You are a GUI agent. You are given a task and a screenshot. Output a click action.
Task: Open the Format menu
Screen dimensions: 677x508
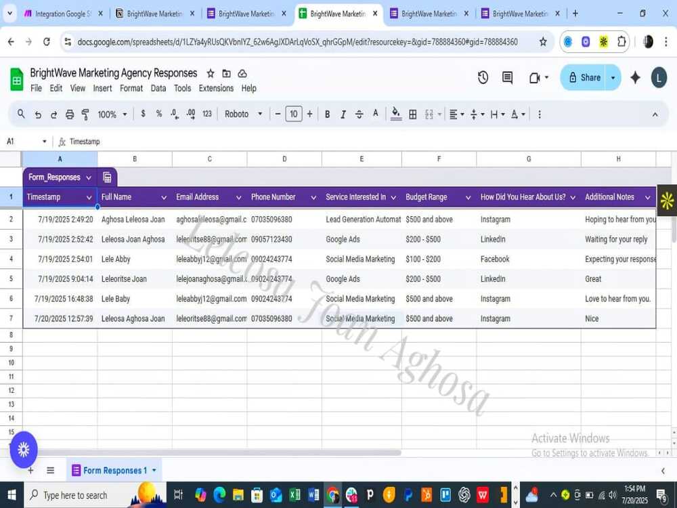(131, 88)
